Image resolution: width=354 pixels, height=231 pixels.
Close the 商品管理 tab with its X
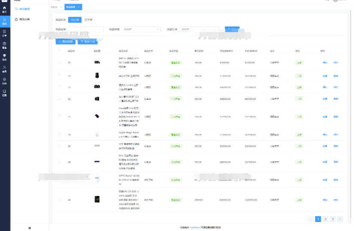79,7
